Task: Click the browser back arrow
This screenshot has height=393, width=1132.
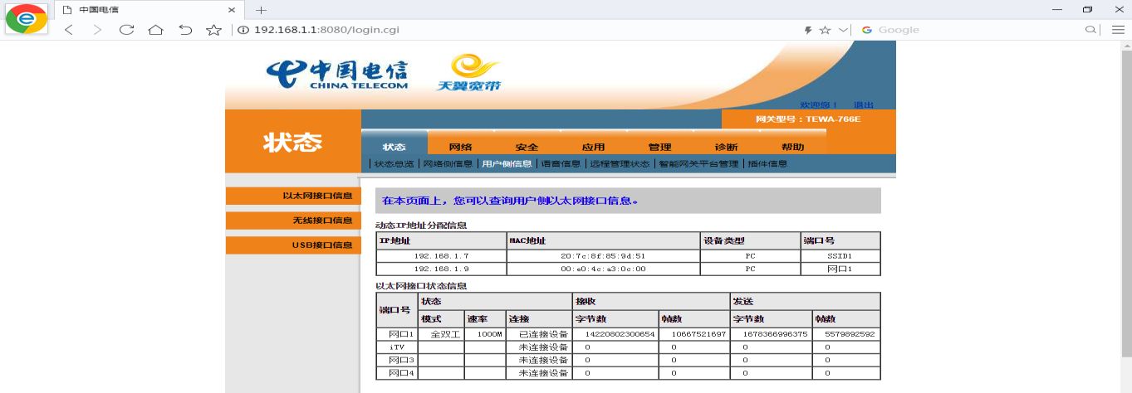Action: (69, 30)
